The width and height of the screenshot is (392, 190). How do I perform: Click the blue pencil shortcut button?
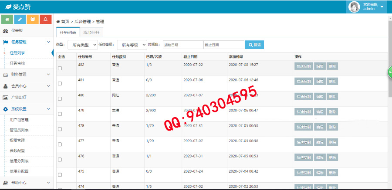coord(20,20)
